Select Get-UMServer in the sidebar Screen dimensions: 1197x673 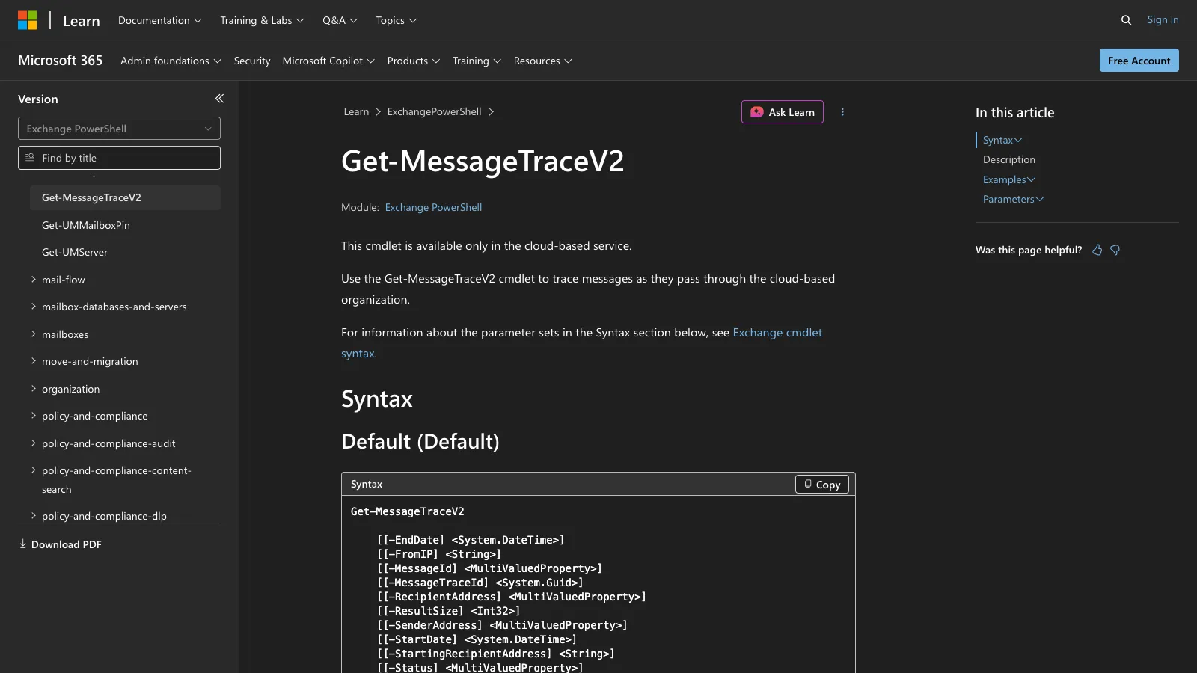click(75, 252)
